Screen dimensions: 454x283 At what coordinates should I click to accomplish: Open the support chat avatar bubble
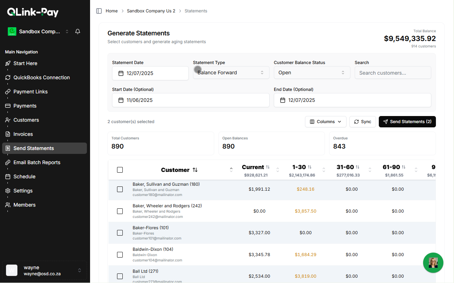433,262
